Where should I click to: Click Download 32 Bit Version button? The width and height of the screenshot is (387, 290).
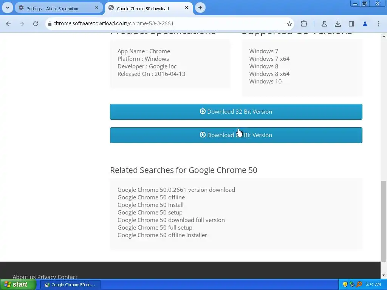(x=236, y=112)
